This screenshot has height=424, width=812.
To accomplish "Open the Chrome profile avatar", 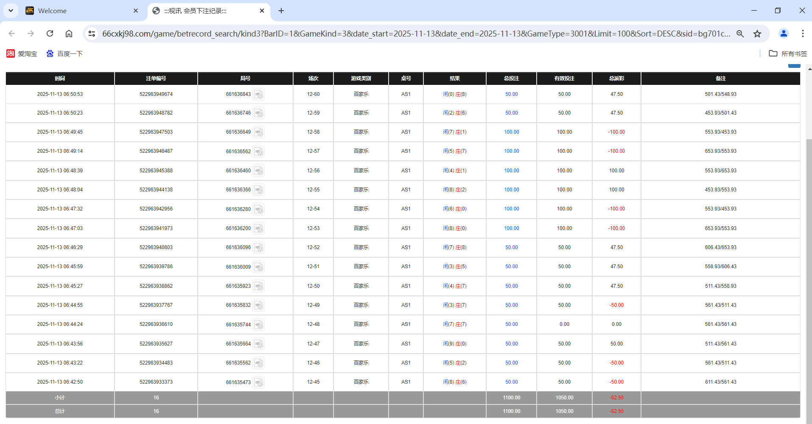I will pos(783,34).
